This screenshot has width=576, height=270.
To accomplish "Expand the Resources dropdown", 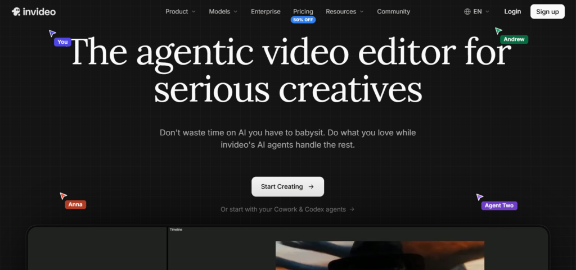I will (345, 12).
